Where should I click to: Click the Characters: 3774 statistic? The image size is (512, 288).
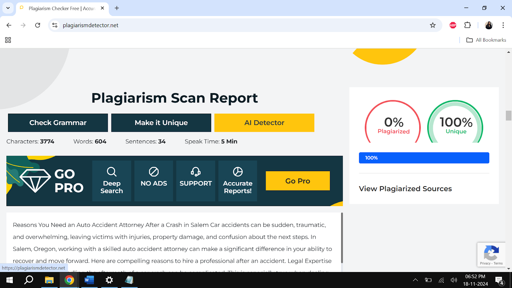(x=30, y=141)
